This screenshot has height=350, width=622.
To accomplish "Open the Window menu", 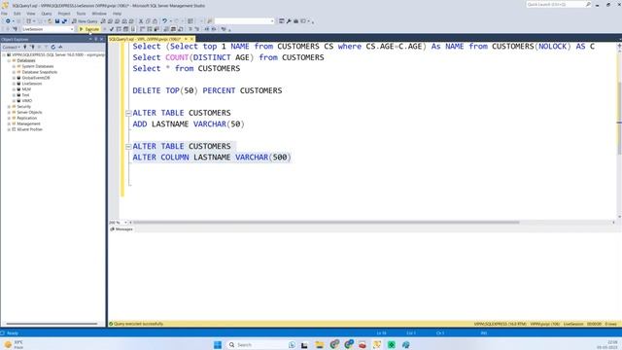I will pos(99,14).
